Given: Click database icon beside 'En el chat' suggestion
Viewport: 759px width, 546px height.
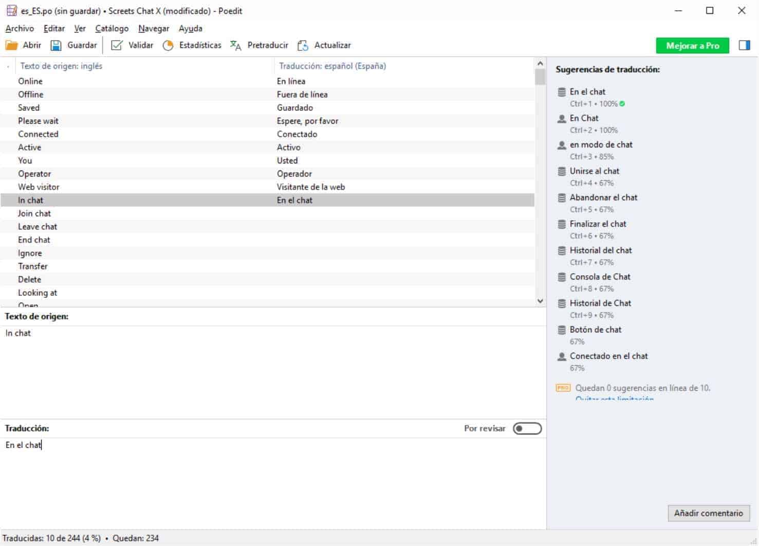Looking at the screenshot, I should click(562, 92).
